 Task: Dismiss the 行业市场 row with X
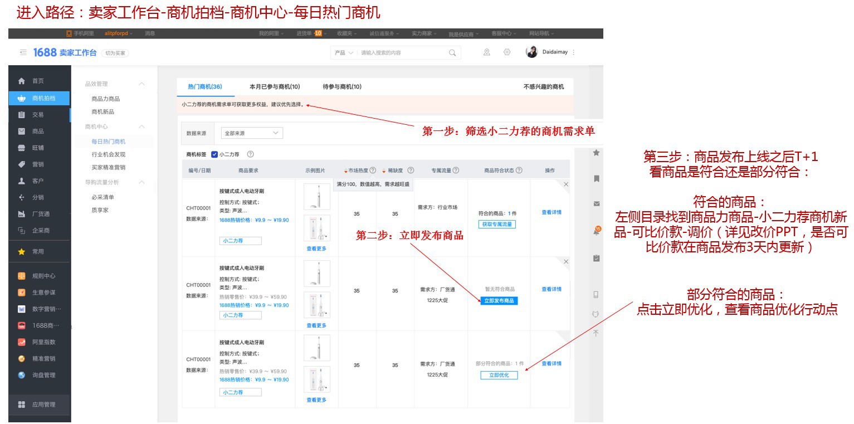coord(566,184)
